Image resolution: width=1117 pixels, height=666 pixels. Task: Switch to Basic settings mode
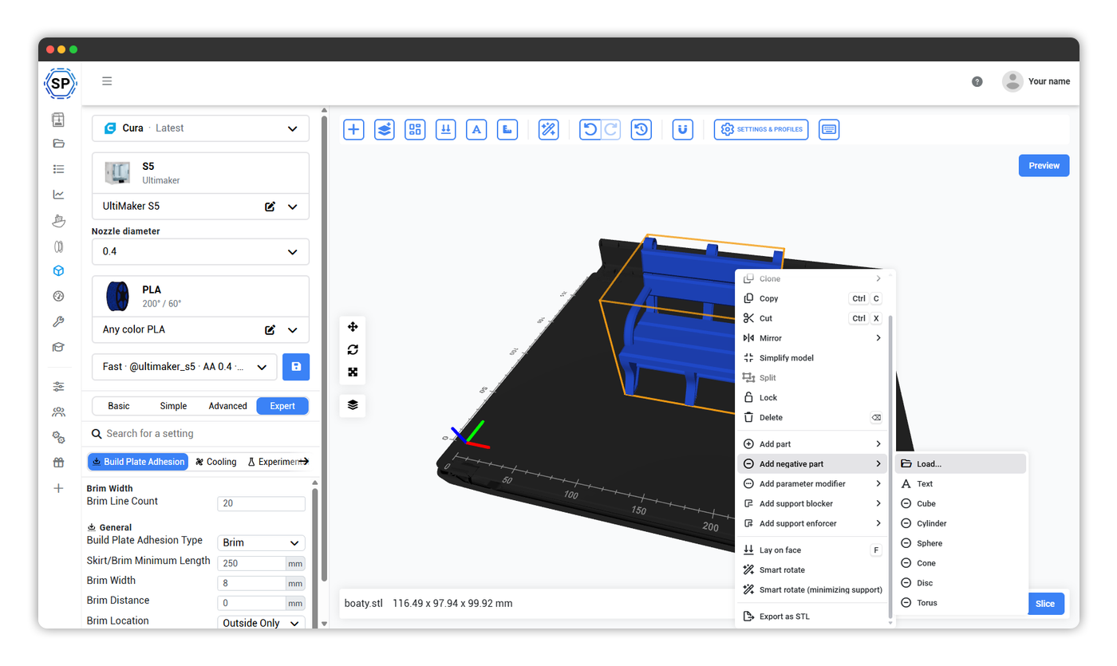coord(119,406)
